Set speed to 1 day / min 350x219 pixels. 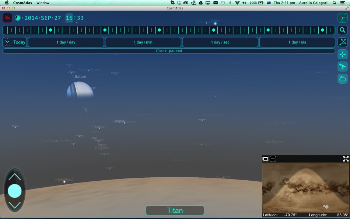pyautogui.click(x=143, y=42)
